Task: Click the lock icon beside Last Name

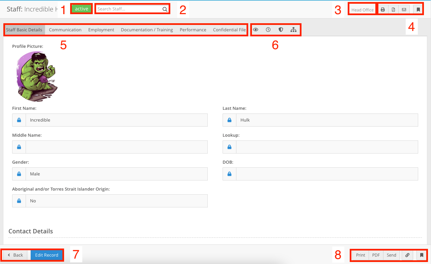Action: tap(230, 120)
